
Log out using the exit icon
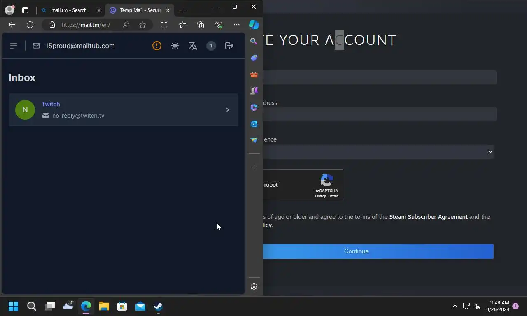click(x=229, y=46)
